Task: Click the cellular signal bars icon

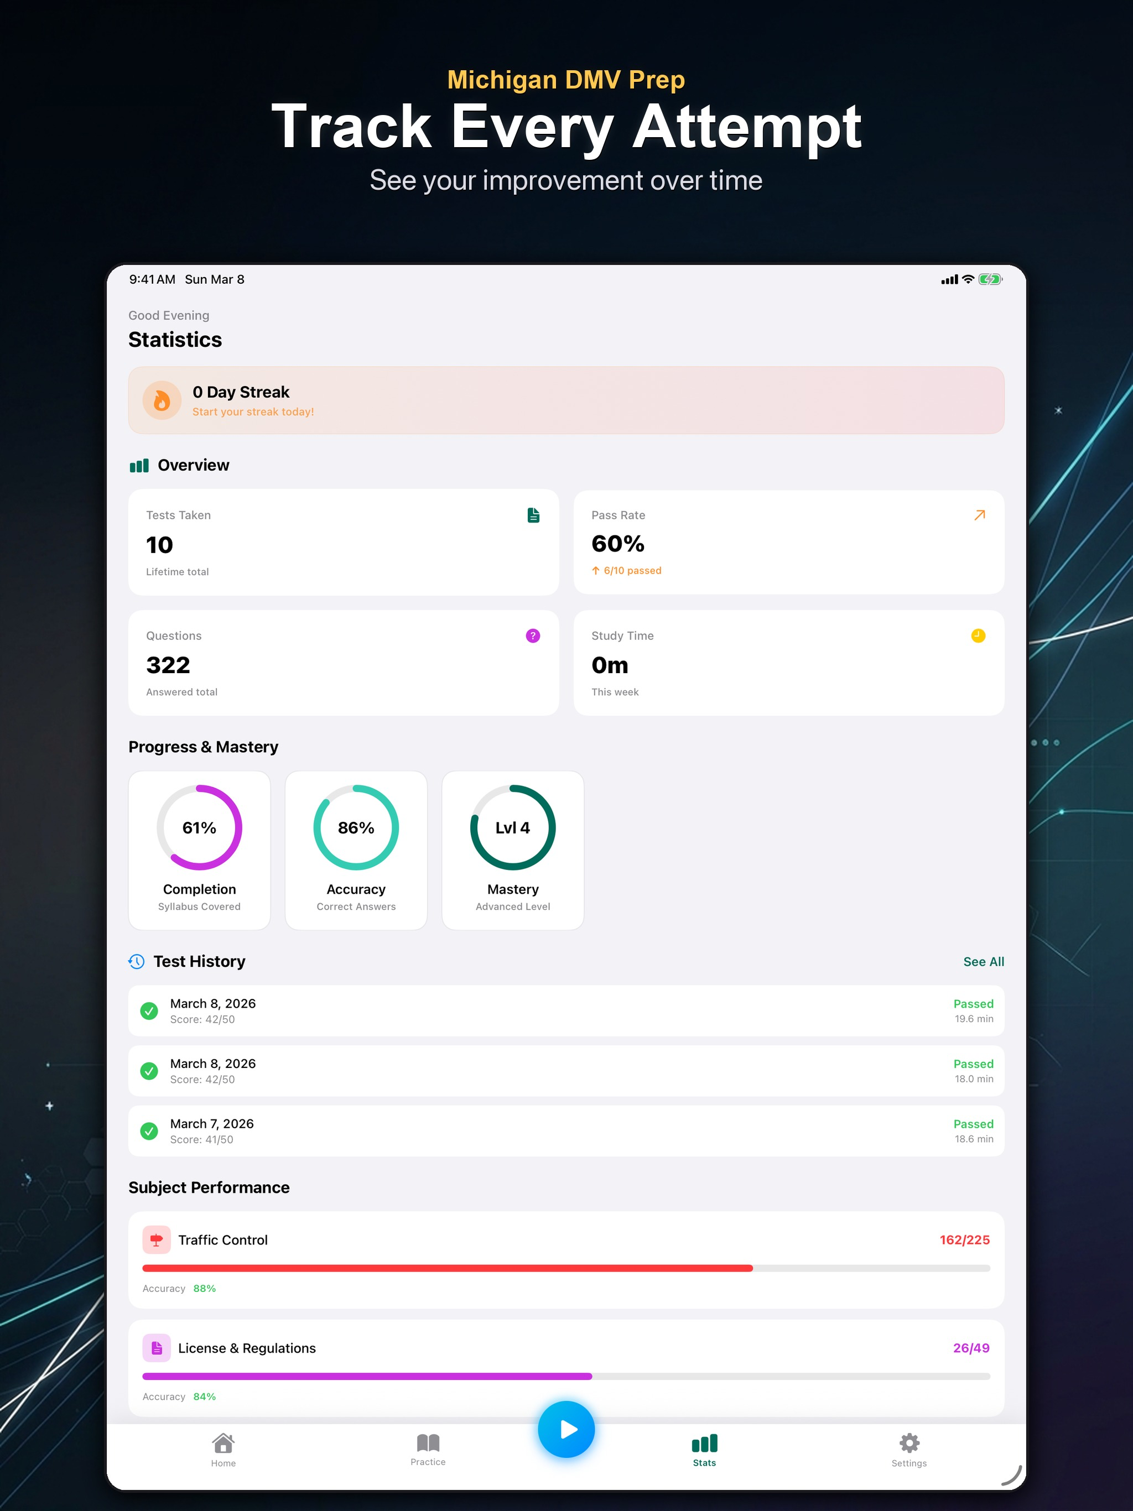Action: (x=949, y=280)
